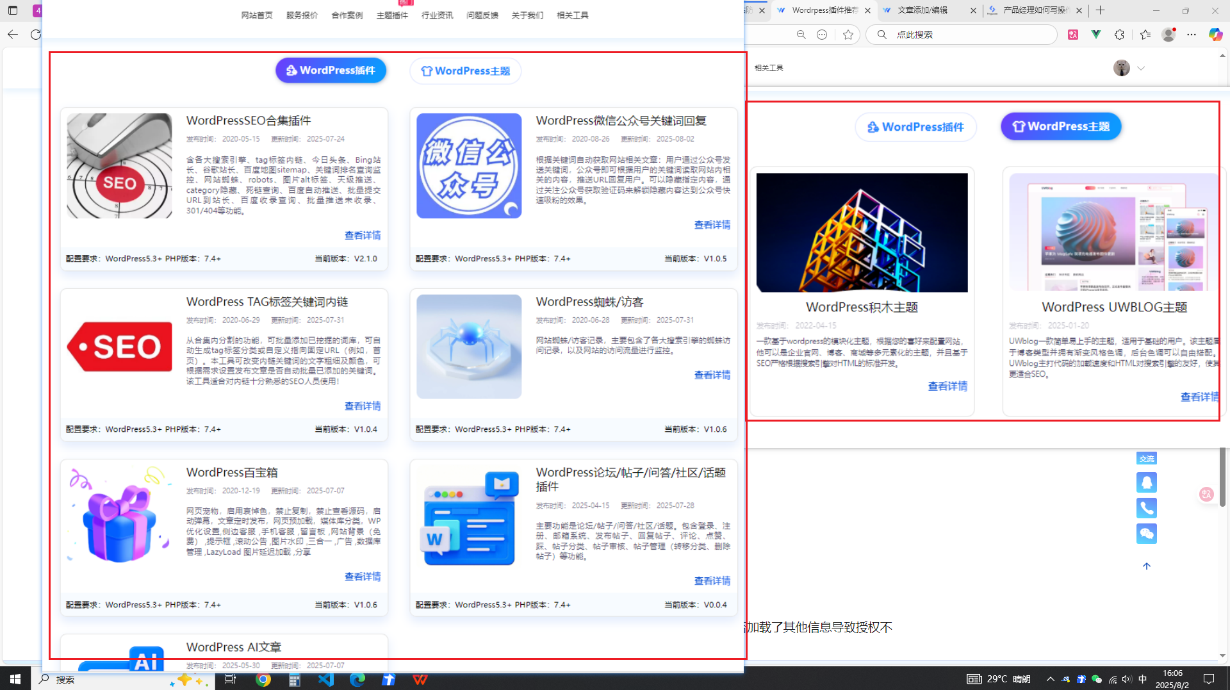
Task: Open the browser Extensions puzzle icon
Action: click(1119, 35)
